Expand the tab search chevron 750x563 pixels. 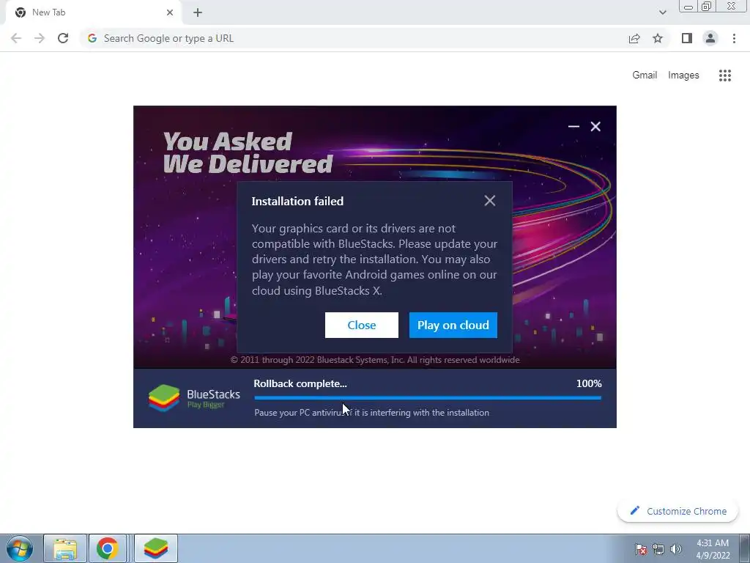pos(662,12)
